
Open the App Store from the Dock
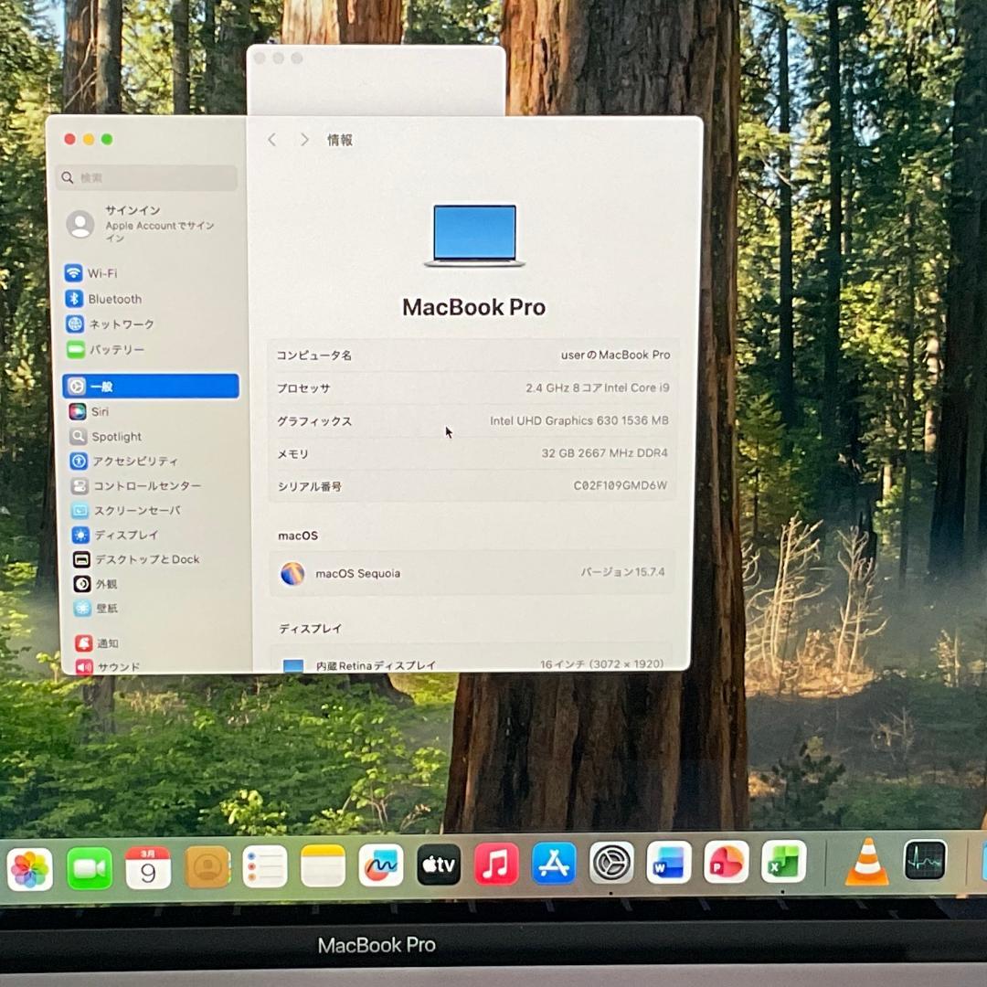point(553,862)
